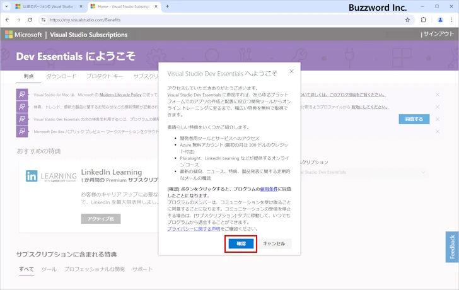Open 有効にしてください link
This screenshot has height=290, width=459.
point(370,107)
